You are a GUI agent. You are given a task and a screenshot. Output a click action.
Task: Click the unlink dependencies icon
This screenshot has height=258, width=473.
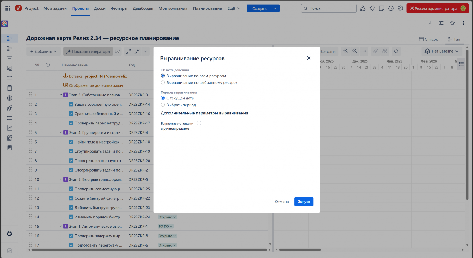coord(384,51)
